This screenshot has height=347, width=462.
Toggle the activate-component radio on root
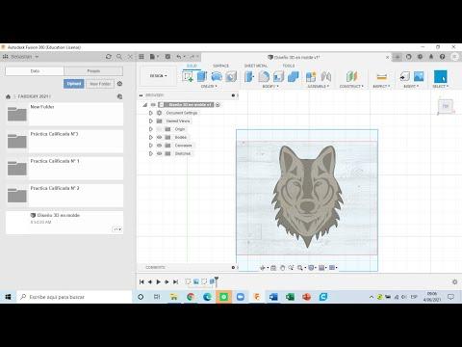(218, 105)
